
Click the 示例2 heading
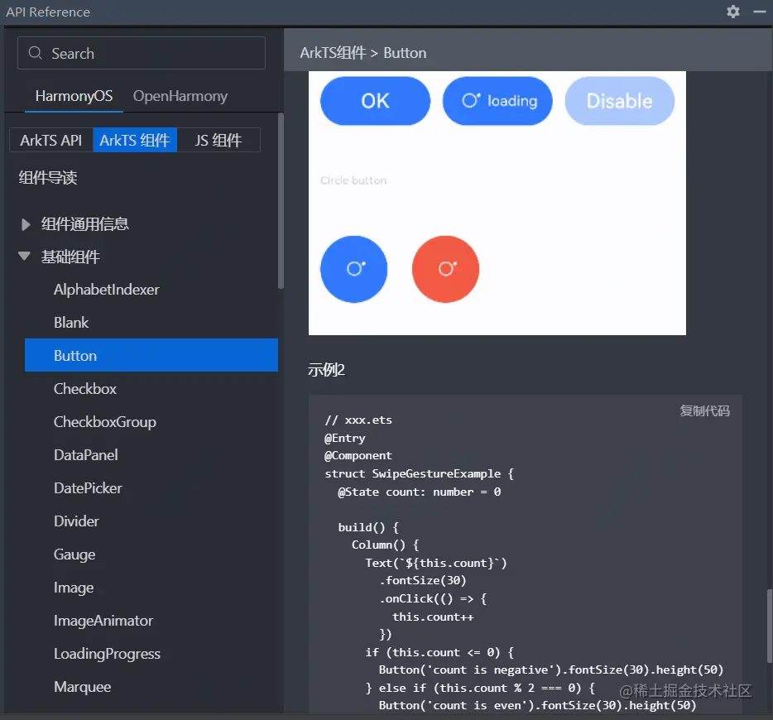(x=326, y=370)
